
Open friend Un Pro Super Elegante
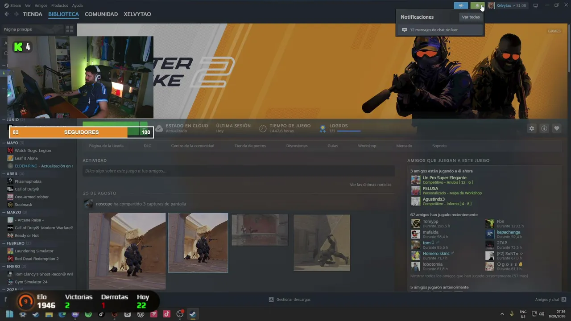coord(444,178)
